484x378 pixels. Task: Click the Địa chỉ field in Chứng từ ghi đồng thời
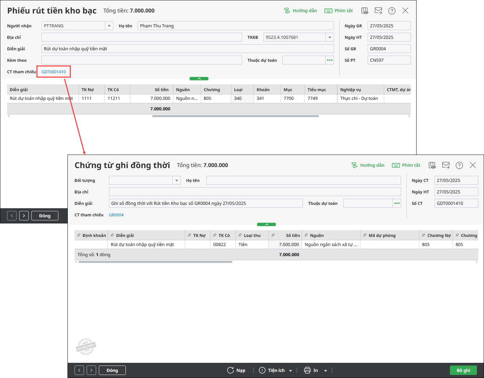[x=255, y=192]
